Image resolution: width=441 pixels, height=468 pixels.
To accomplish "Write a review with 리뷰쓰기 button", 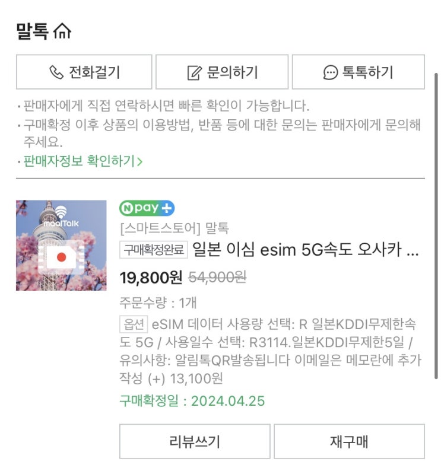I will (195, 441).
